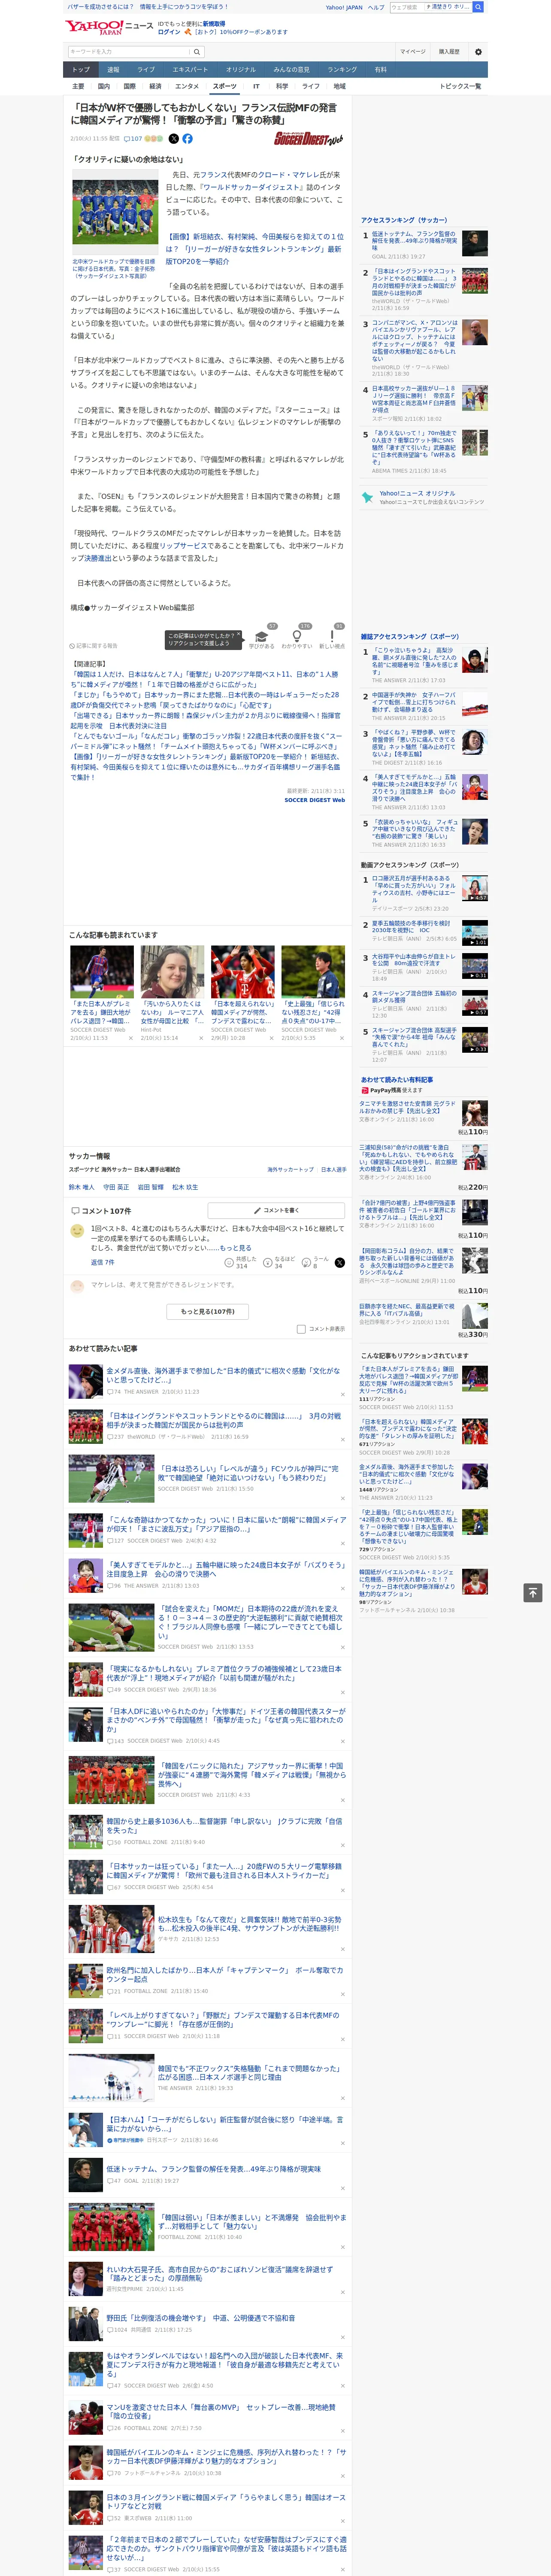Click the ヘルプ link in header
The image size is (551, 2576).
coord(376,7)
